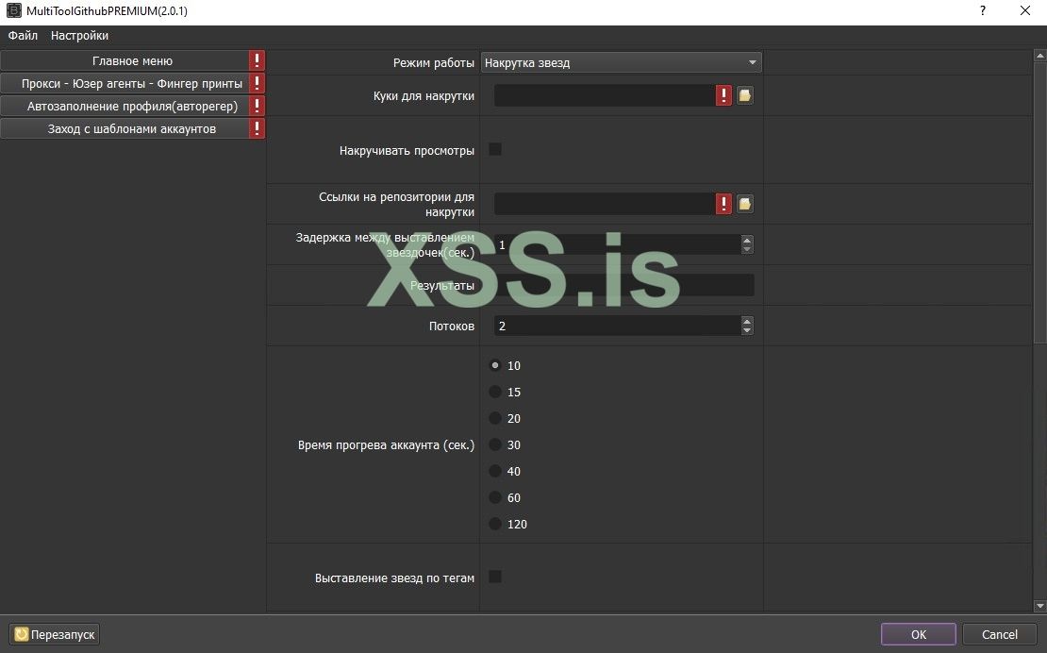This screenshot has height=653, width=1047.
Task: Select the 15 seconds warm-up radio option
Action: point(495,392)
